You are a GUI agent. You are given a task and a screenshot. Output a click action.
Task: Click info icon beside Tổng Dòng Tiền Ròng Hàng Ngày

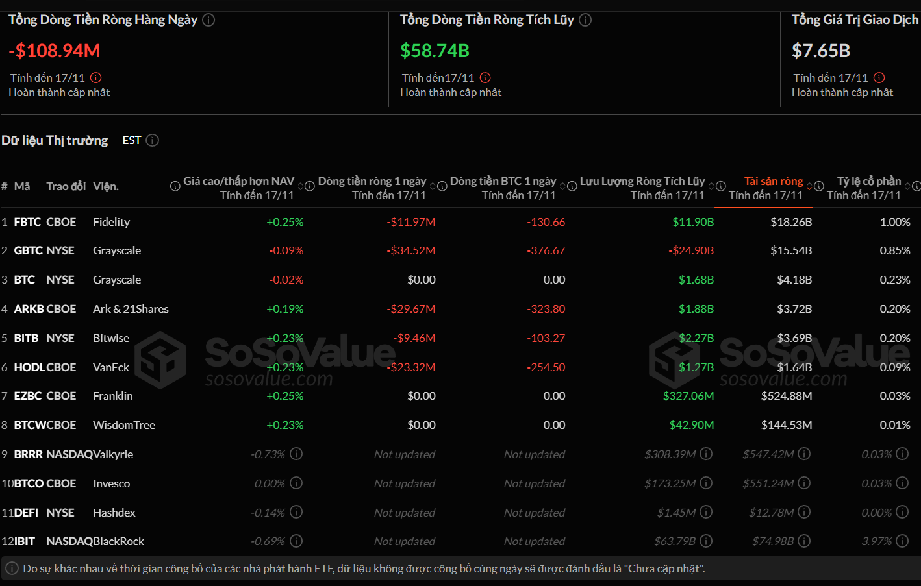(208, 20)
